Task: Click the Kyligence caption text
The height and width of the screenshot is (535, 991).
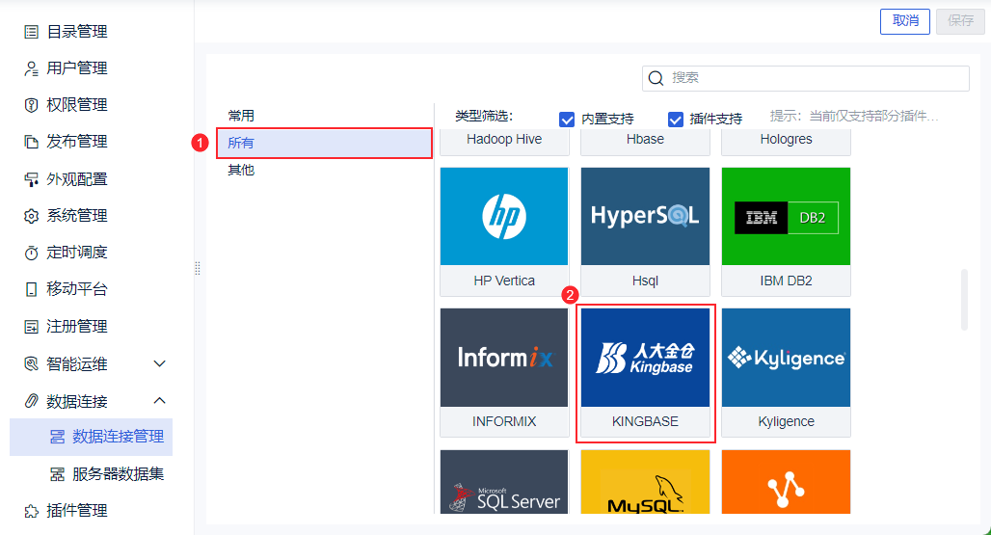Action: coord(787,421)
